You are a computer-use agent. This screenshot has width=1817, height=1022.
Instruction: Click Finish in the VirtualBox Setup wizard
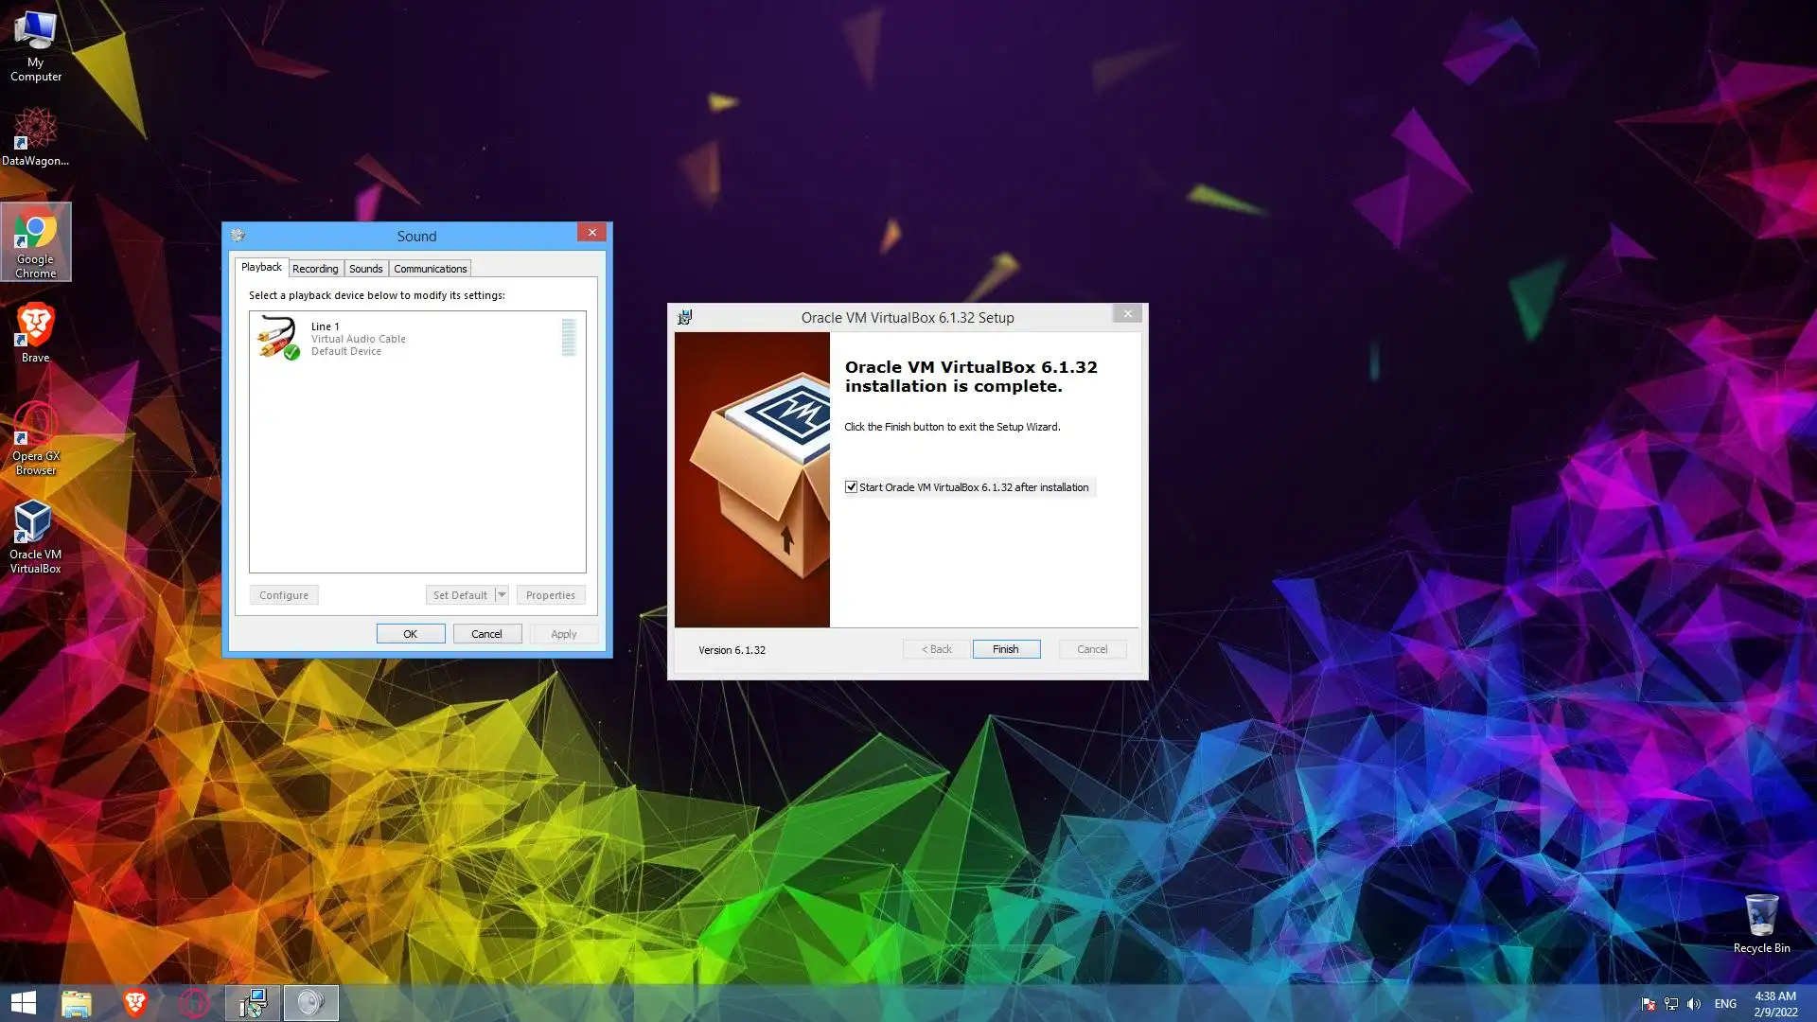point(1006,649)
